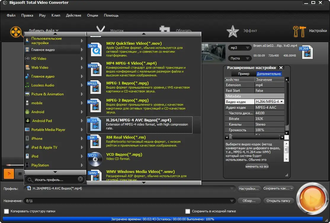Open the Видео кодек H.264/MPEG-4 dropdown
The image size is (330, 223).
pos(269,102)
